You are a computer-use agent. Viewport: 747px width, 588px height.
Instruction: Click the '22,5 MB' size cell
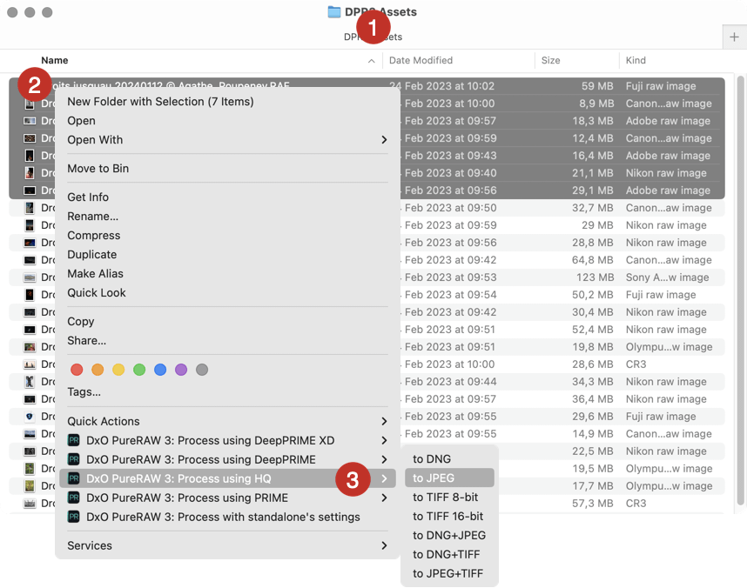click(x=593, y=451)
